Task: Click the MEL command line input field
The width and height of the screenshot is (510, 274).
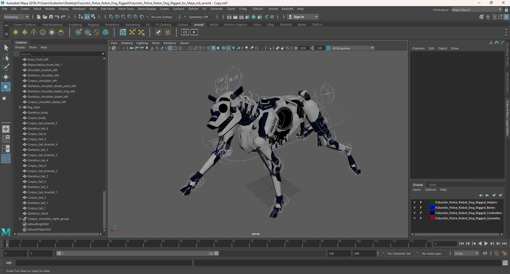Action: pos(104,263)
